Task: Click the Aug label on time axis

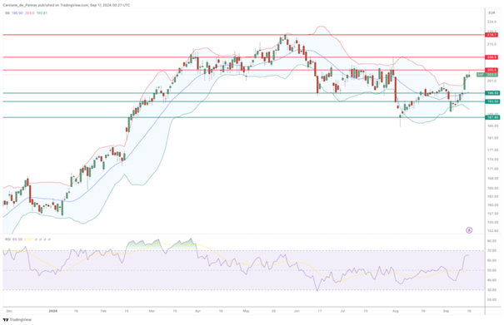Action: pos(396,311)
